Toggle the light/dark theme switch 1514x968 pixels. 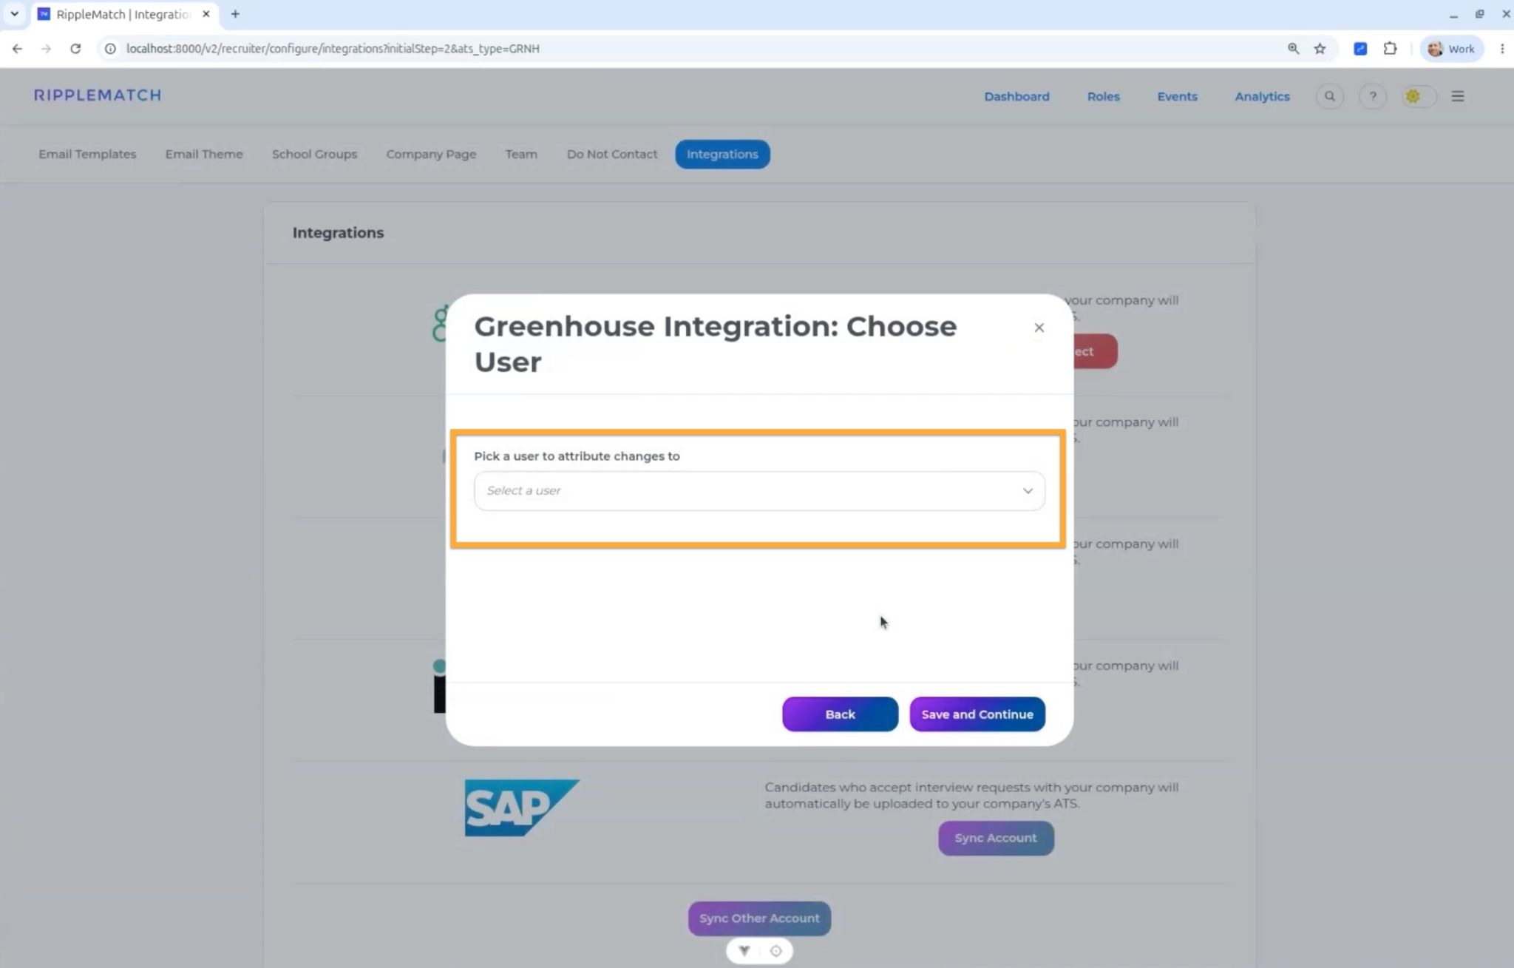(x=1419, y=96)
